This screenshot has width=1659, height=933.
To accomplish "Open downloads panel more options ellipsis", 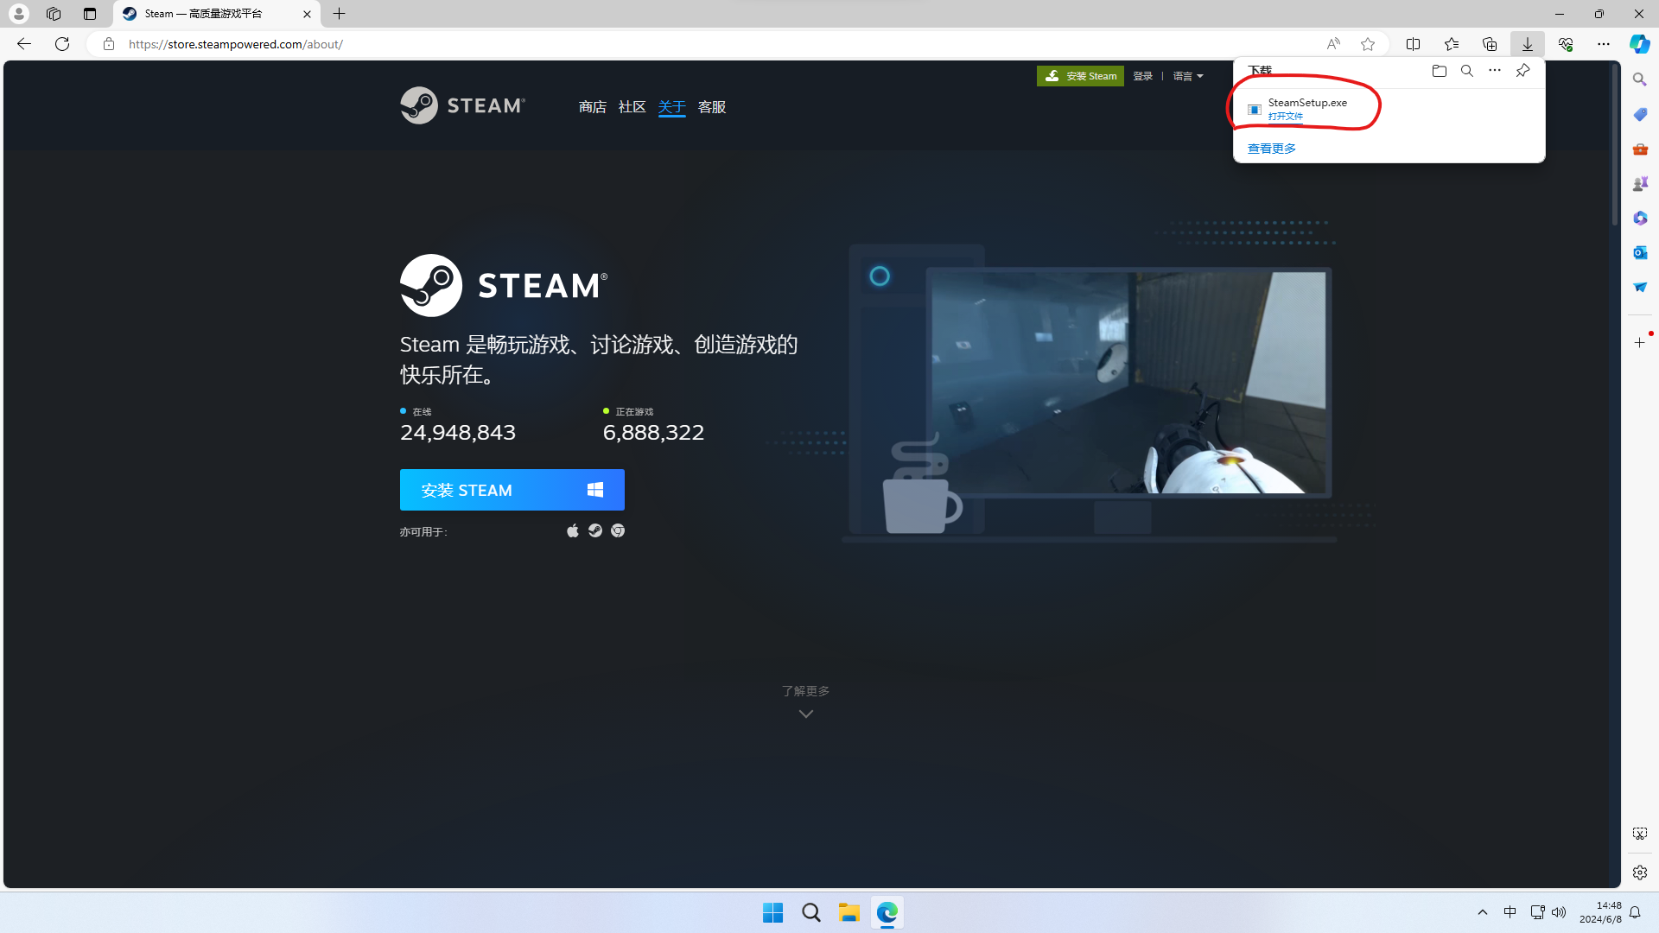I will click(1495, 71).
